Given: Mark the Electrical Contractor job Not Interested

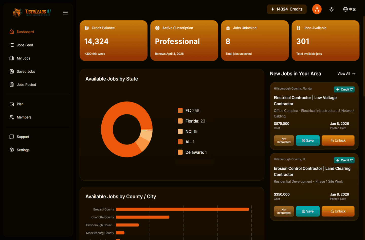Looking at the screenshot, I should click(284, 140).
